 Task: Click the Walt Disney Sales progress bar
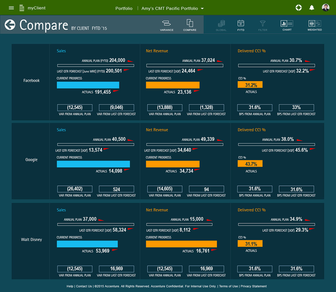[87, 244]
